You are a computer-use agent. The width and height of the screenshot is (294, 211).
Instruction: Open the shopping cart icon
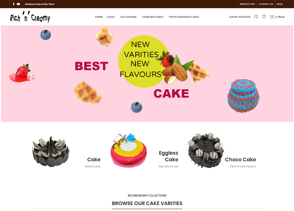271,17
